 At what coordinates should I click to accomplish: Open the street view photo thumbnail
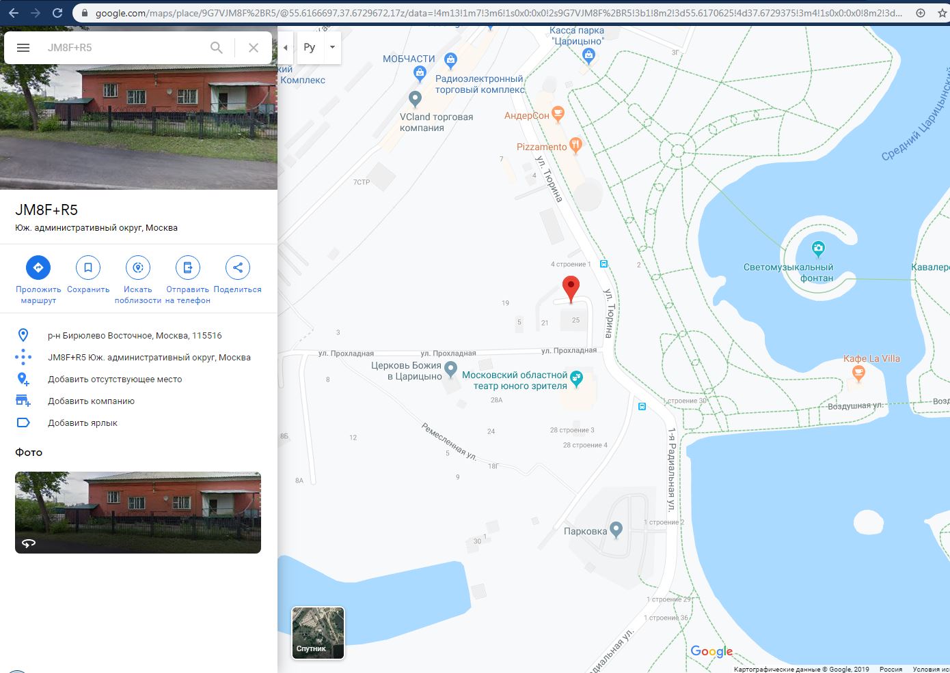point(138,512)
